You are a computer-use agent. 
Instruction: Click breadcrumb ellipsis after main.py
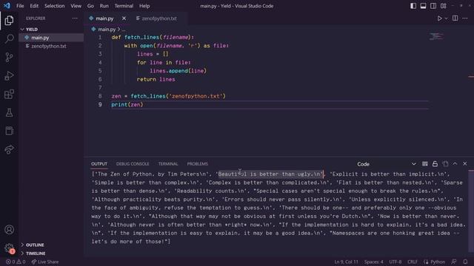tap(124, 30)
